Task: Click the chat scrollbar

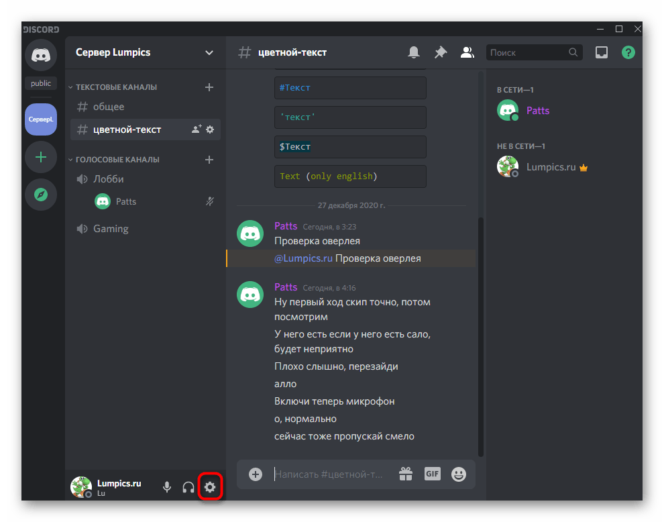Action: (481, 337)
